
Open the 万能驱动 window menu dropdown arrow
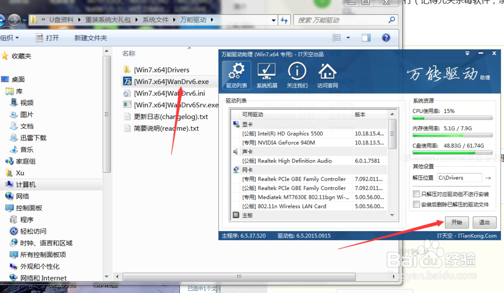tap(467, 53)
